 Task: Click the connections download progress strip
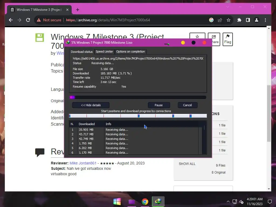[138, 116]
